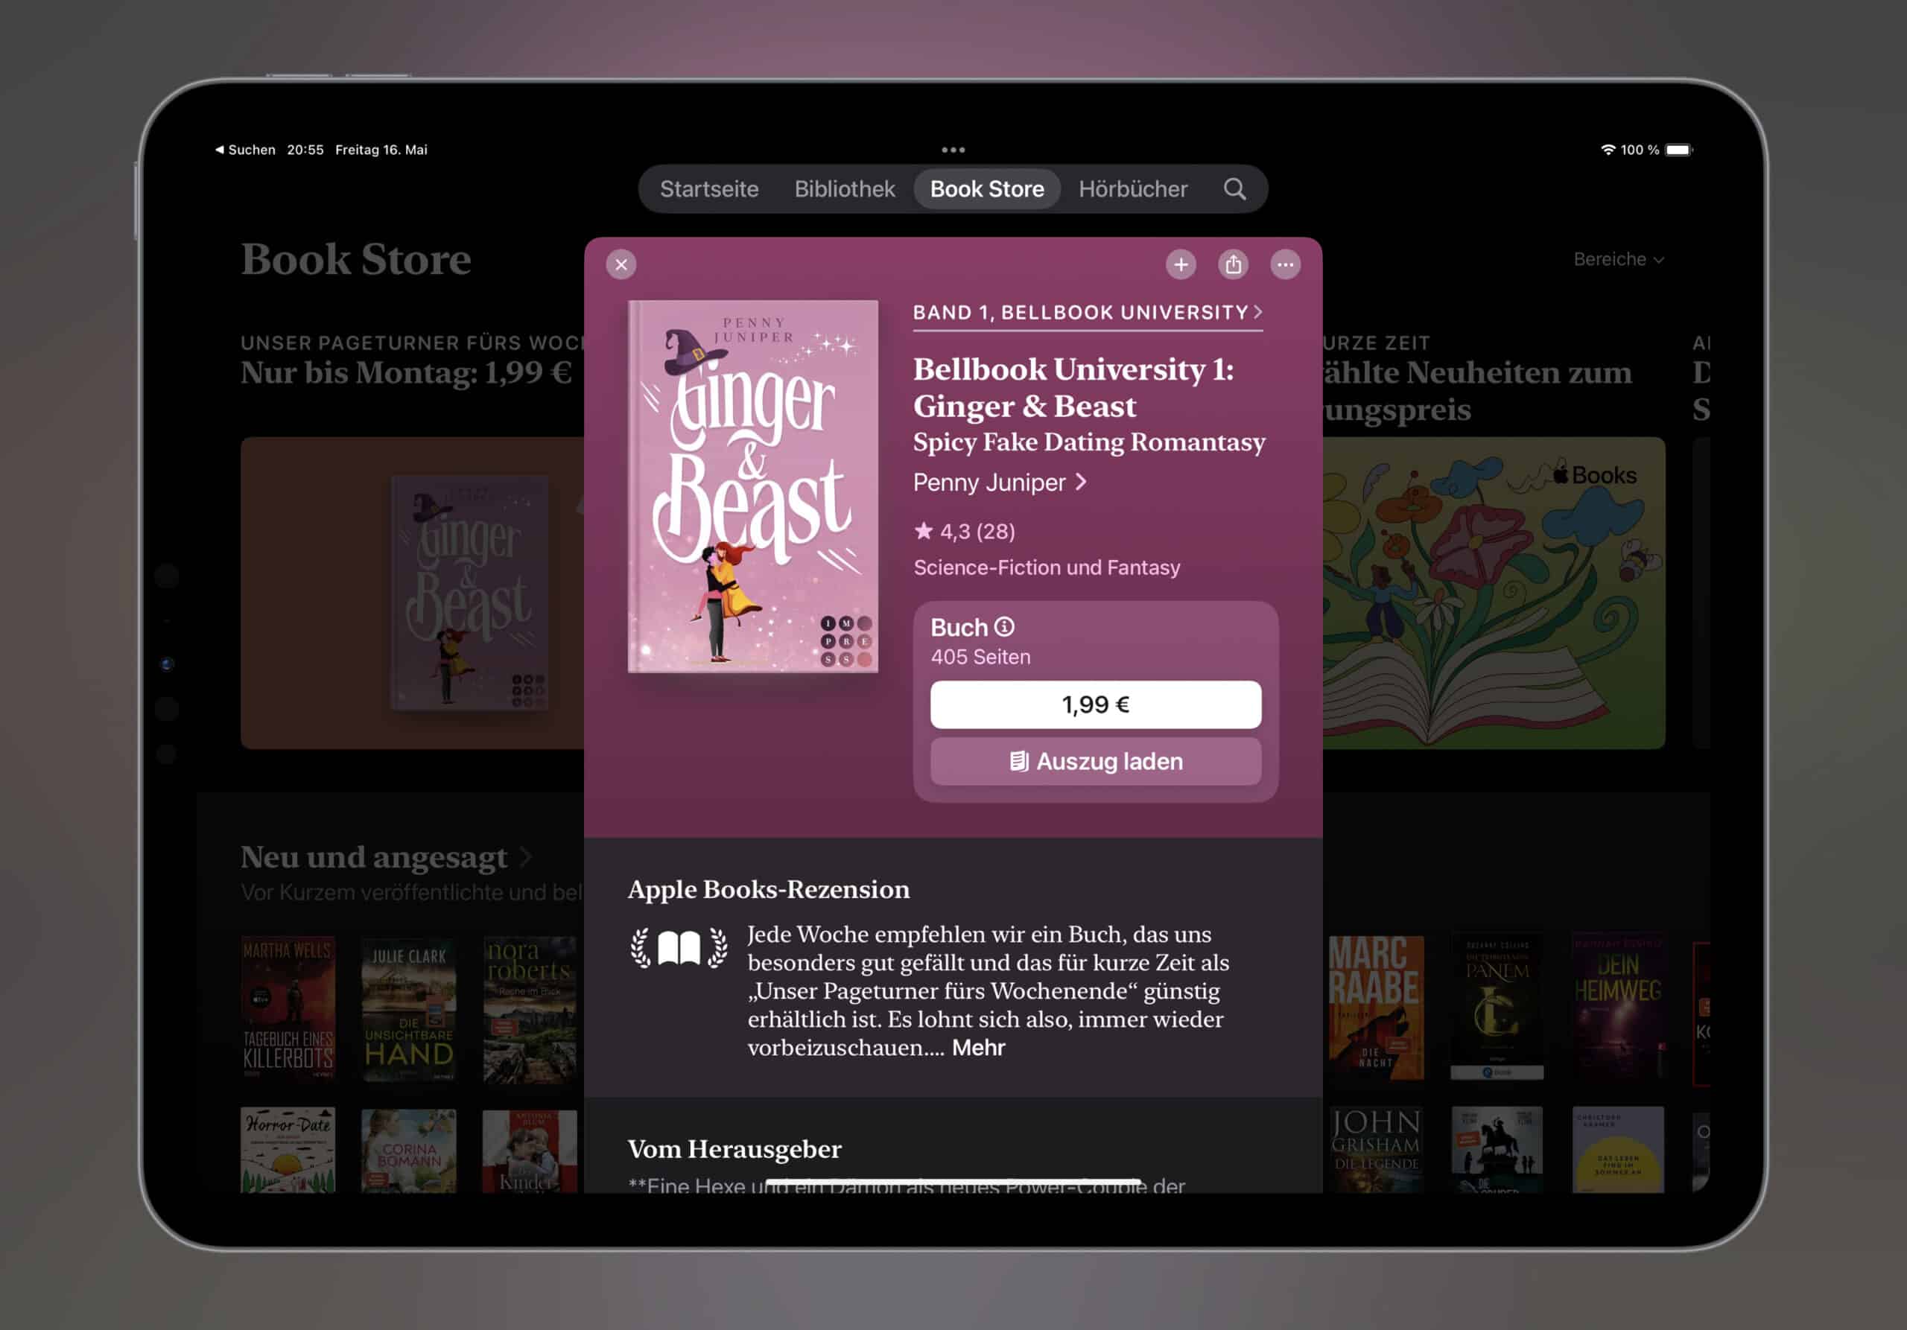Screen dimensions: 1907x1330
Task: Tap the multitasking three dots at top
Action: pos(953,150)
